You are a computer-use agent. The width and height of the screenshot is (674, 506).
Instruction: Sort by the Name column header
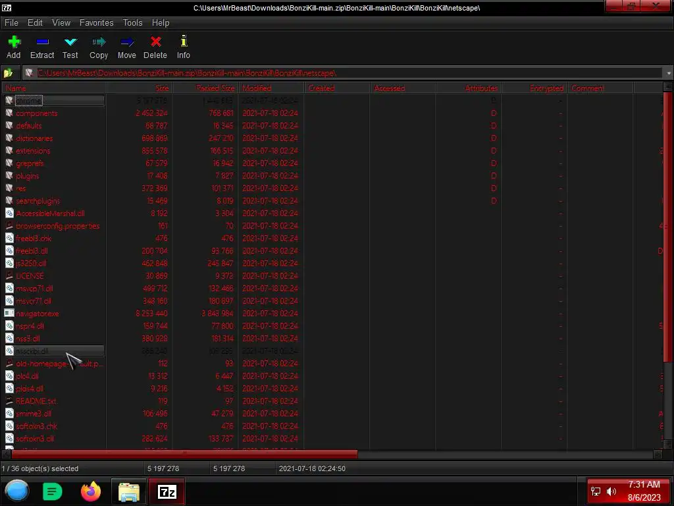pyautogui.click(x=55, y=88)
